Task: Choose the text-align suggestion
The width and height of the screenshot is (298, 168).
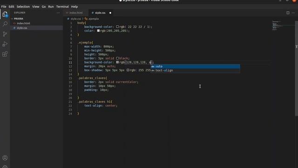Action: [x=196, y=70]
